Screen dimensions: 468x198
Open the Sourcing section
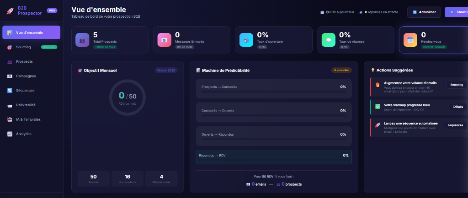click(x=32, y=47)
